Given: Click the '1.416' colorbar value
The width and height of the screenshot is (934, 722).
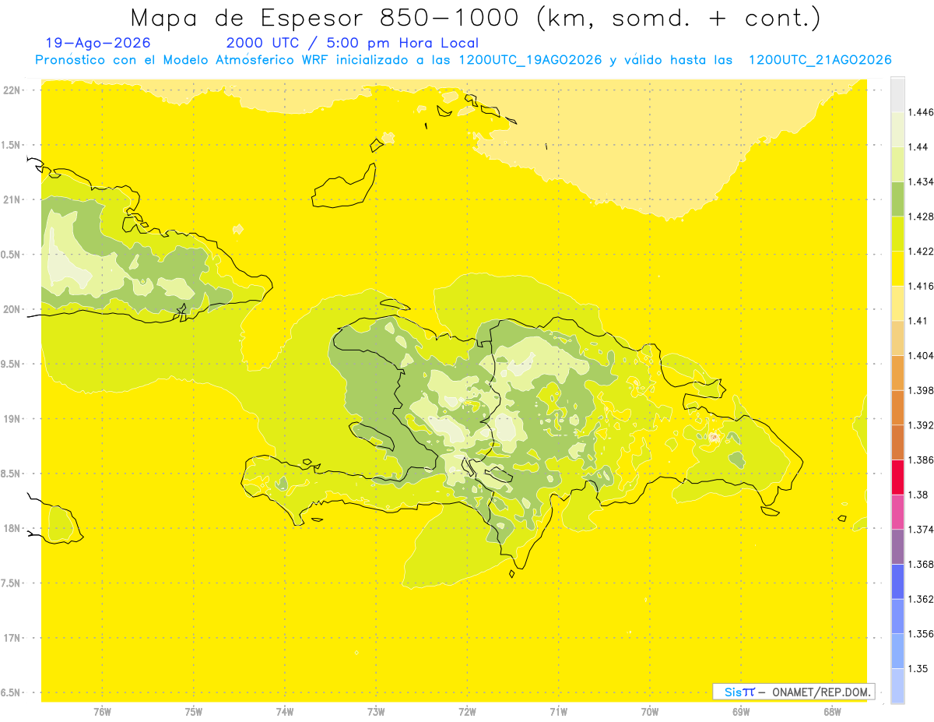Looking at the screenshot, I should point(920,286).
